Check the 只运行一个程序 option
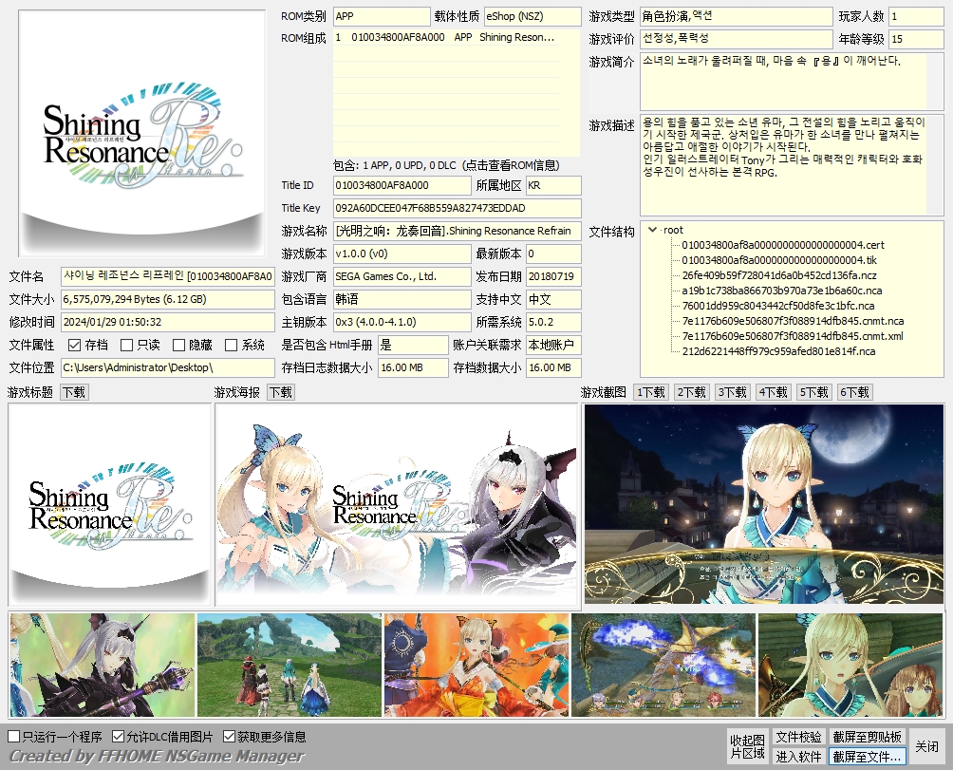This screenshot has width=953, height=770. tap(14, 737)
